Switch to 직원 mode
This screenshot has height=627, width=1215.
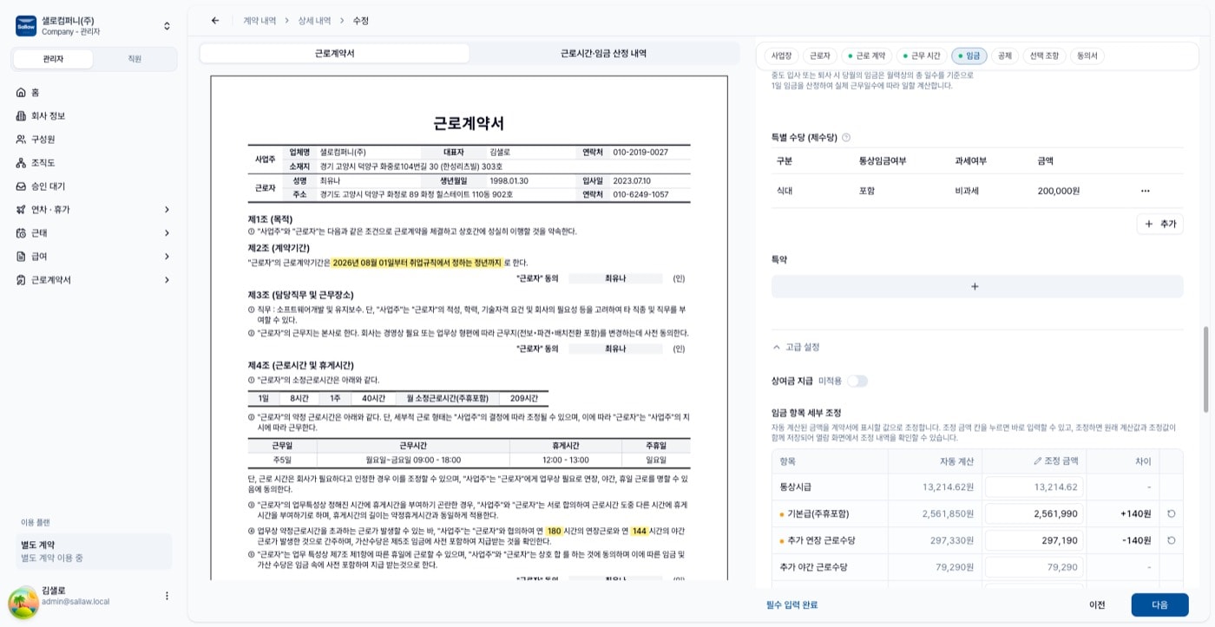pos(135,59)
